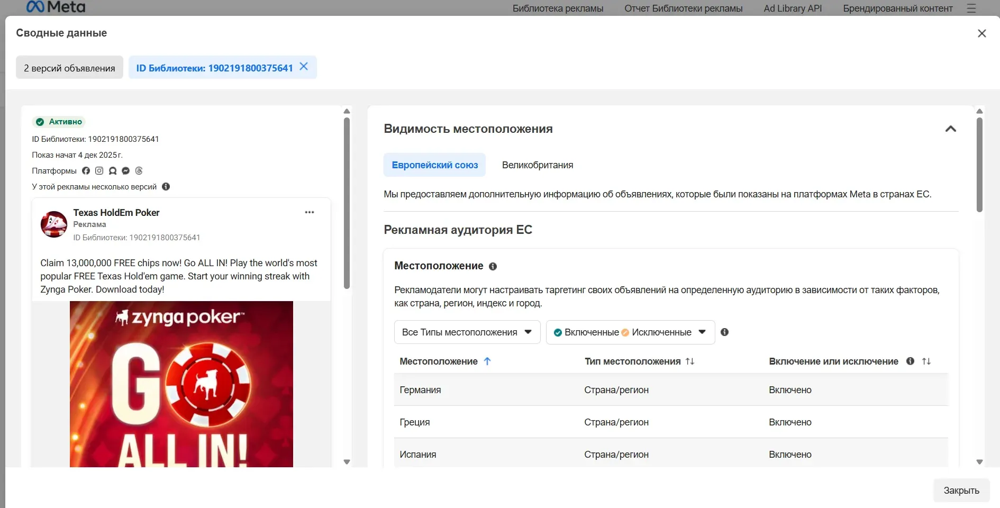
Task: Remove the ID Библиотеки filter chip
Action: click(x=303, y=67)
